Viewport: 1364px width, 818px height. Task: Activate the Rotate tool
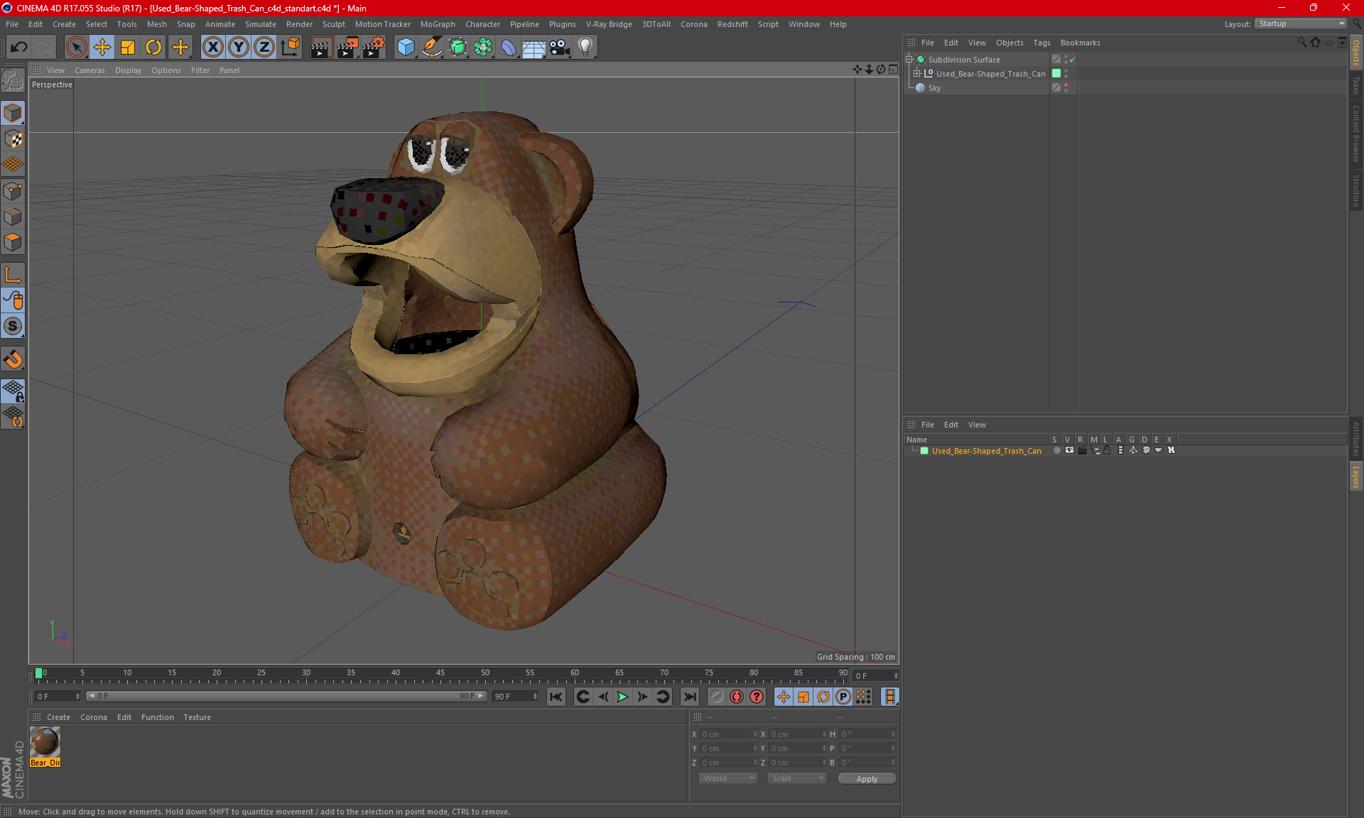coord(153,48)
